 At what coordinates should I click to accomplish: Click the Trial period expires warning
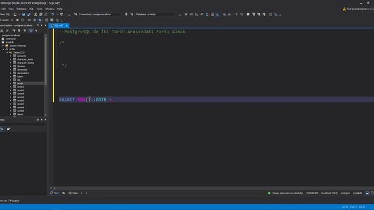(x=358, y=9)
